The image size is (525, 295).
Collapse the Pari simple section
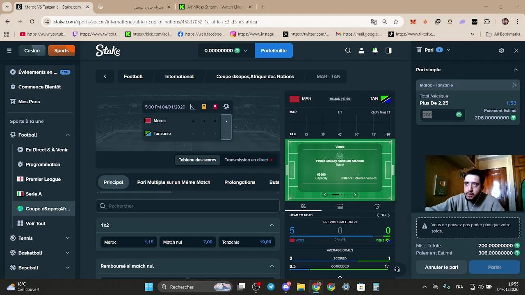[516, 70]
